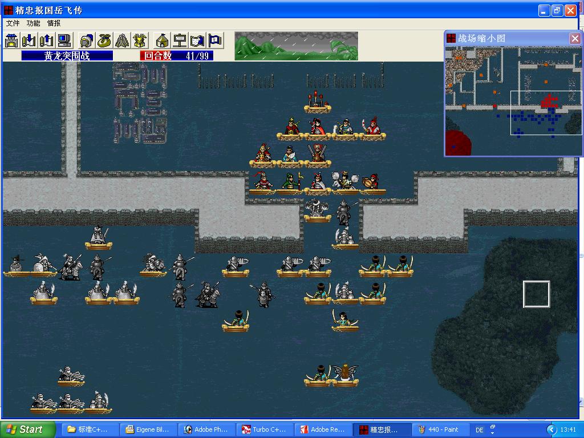Click the scroll with up arrow icon
Screen dimensions: 584x438
47,40
